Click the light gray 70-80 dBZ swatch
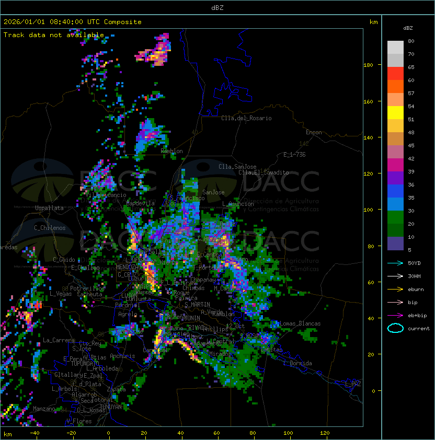The height and width of the screenshot is (440, 435). coord(395,48)
